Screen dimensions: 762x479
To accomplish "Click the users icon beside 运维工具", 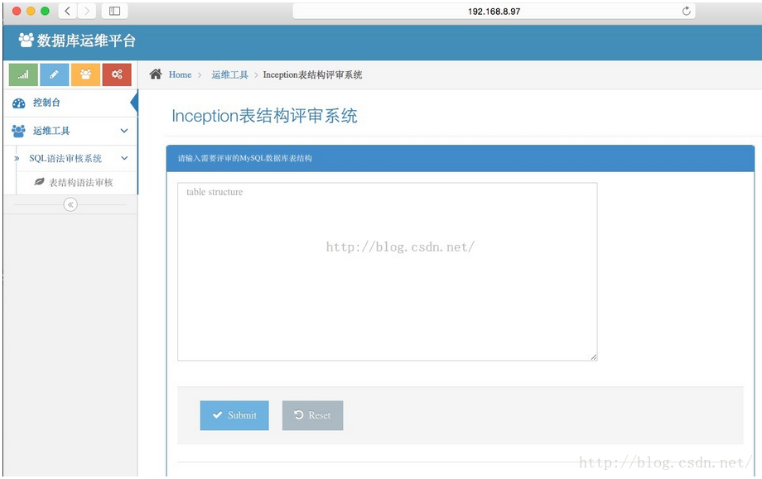I will (18, 131).
